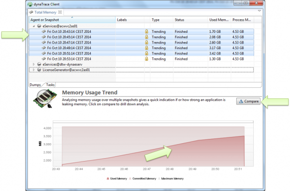Sort by Status column header
The height and width of the screenshot is (191, 290).
190,20
